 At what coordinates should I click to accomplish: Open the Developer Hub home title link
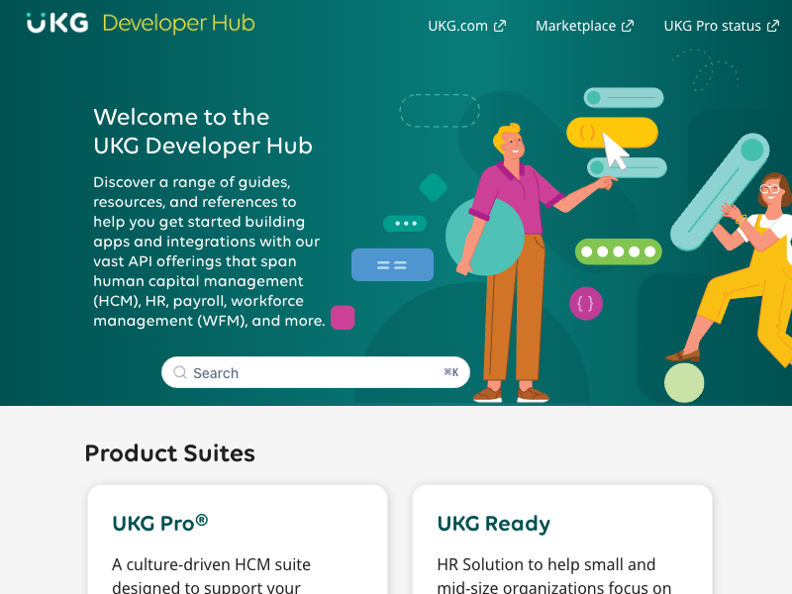[x=179, y=24]
